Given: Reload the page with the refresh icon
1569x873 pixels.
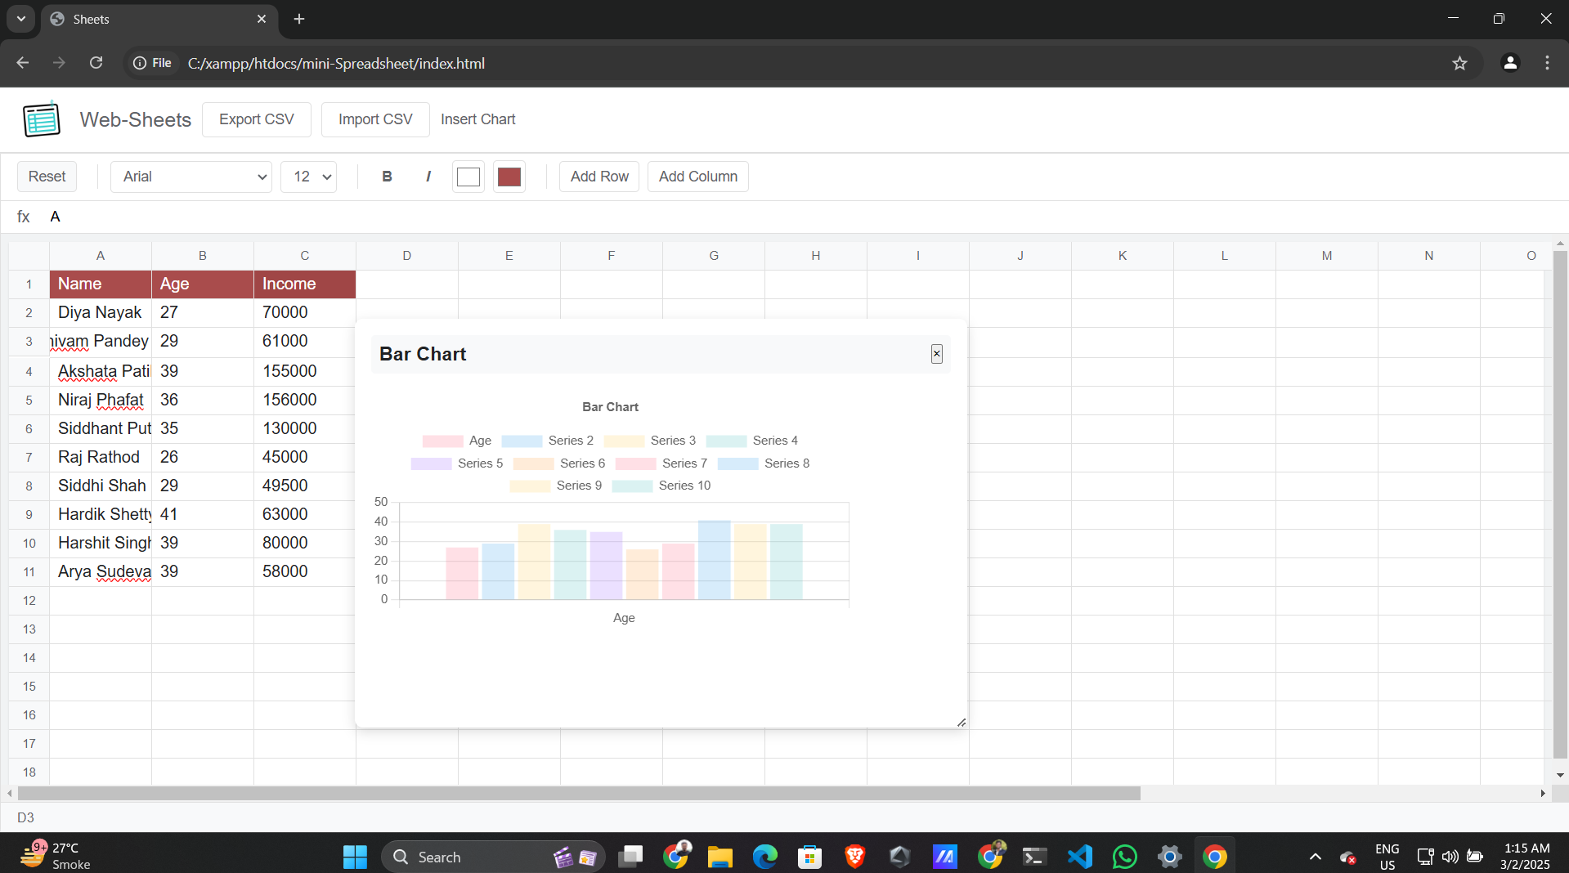Looking at the screenshot, I should (x=96, y=63).
